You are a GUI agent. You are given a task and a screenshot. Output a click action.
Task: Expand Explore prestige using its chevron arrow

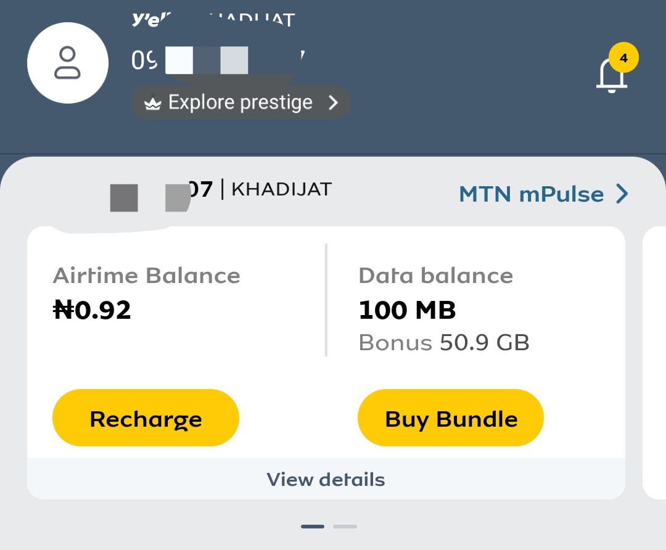(334, 102)
